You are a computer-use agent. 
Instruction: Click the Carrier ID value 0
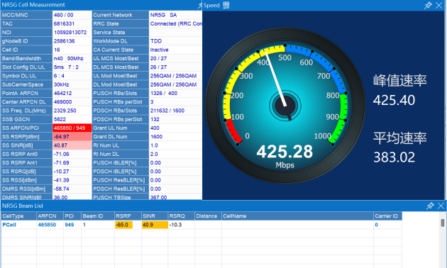coord(376,225)
